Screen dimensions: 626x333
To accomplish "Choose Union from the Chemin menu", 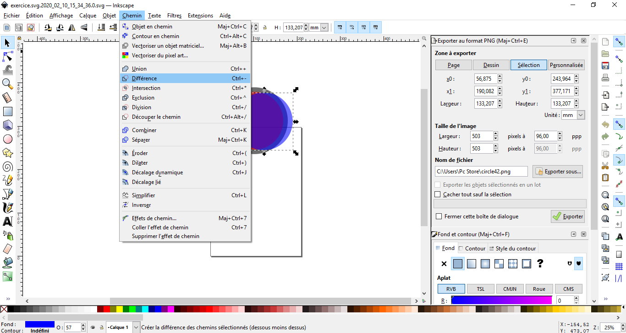I will (x=185, y=69).
